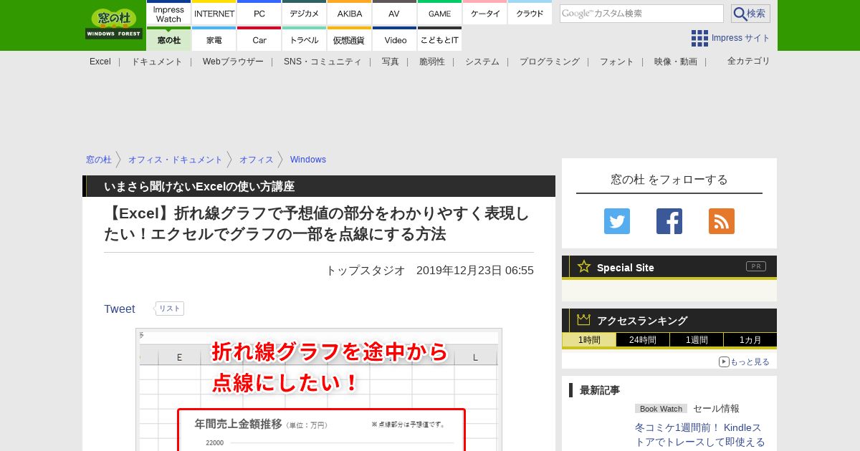Open the Impress Watch tab
Image resolution: width=860 pixels, height=451 pixels.
coord(168,14)
